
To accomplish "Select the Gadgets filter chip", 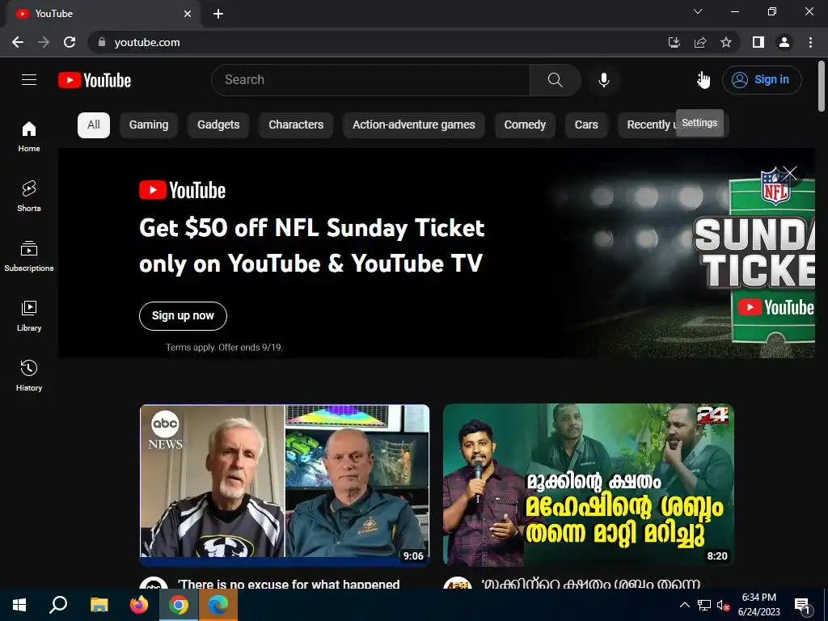I will coord(218,125).
